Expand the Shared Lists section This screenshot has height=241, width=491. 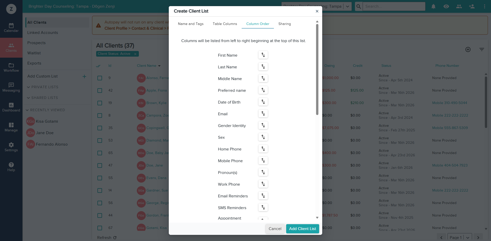click(43, 98)
